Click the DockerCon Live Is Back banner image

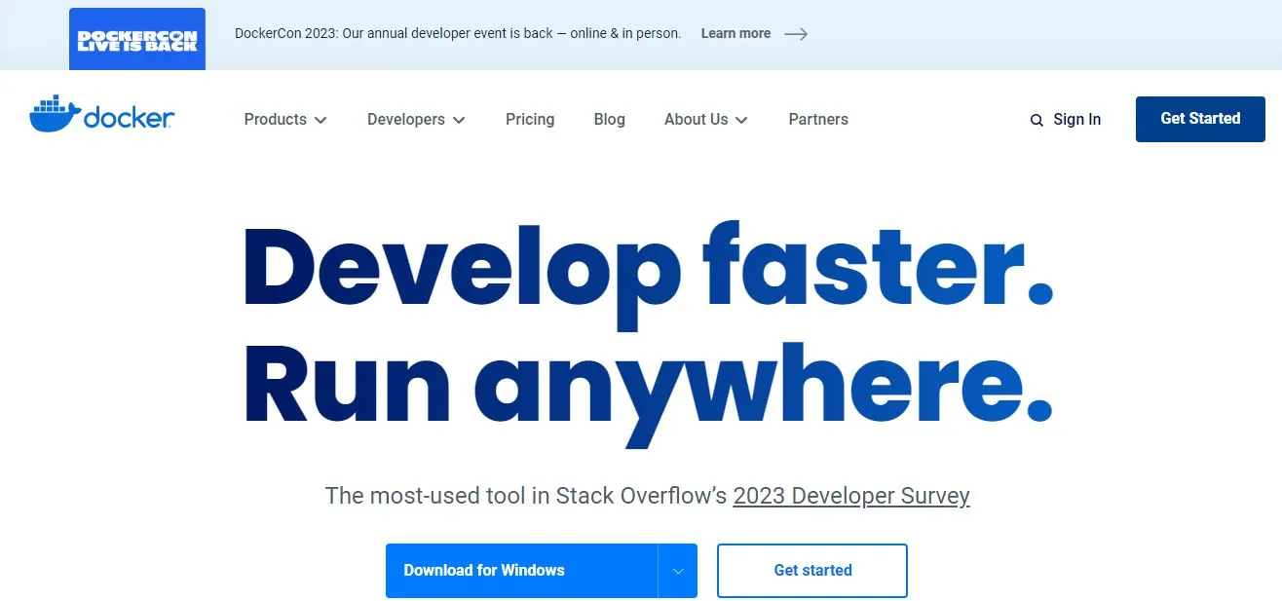click(x=137, y=38)
